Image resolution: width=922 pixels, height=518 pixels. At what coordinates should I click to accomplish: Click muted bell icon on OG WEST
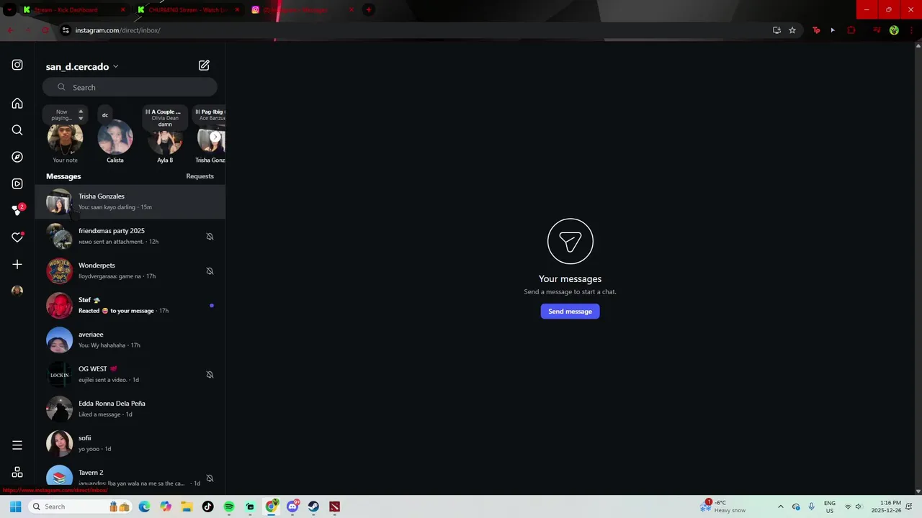tap(210, 375)
